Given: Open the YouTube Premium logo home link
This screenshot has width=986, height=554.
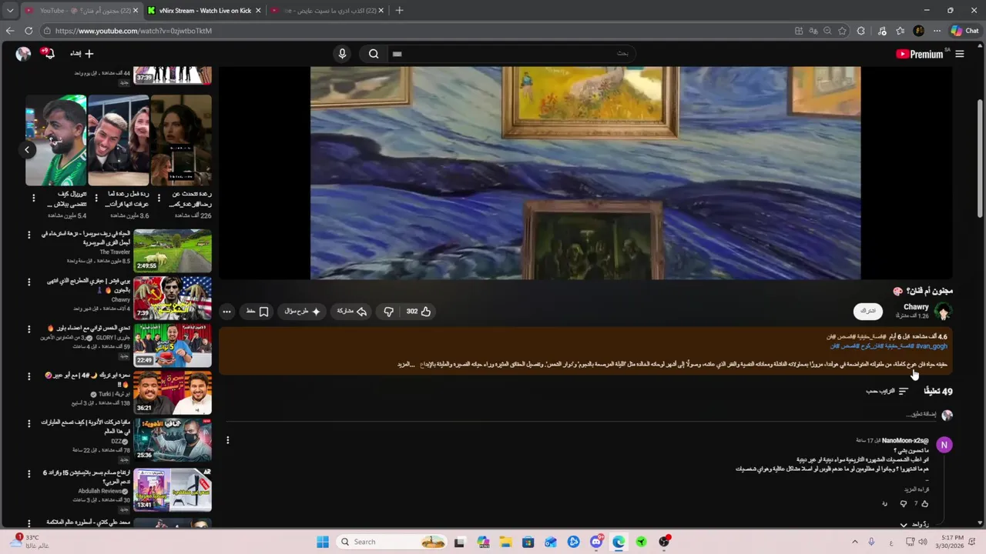Looking at the screenshot, I should (x=920, y=54).
